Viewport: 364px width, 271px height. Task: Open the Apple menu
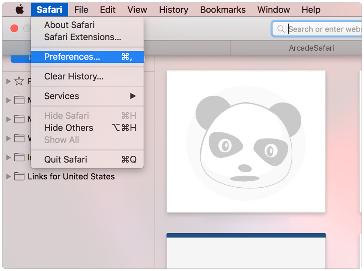pyautogui.click(x=20, y=9)
